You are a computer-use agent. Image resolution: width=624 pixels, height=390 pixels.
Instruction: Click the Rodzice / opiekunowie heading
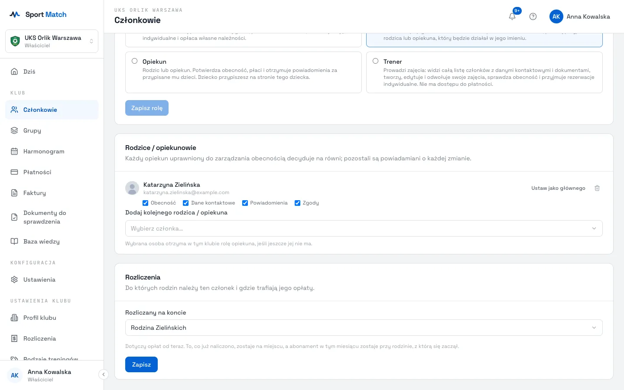pos(161,148)
